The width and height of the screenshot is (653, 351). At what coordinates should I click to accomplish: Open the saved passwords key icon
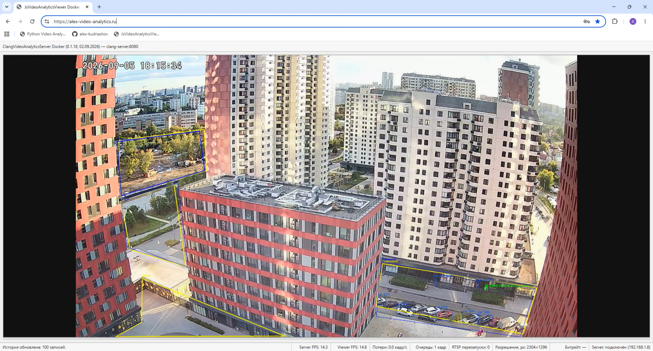pos(586,21)
